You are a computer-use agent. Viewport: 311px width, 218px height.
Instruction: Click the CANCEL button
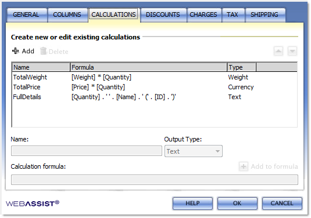tap(282, 203)
